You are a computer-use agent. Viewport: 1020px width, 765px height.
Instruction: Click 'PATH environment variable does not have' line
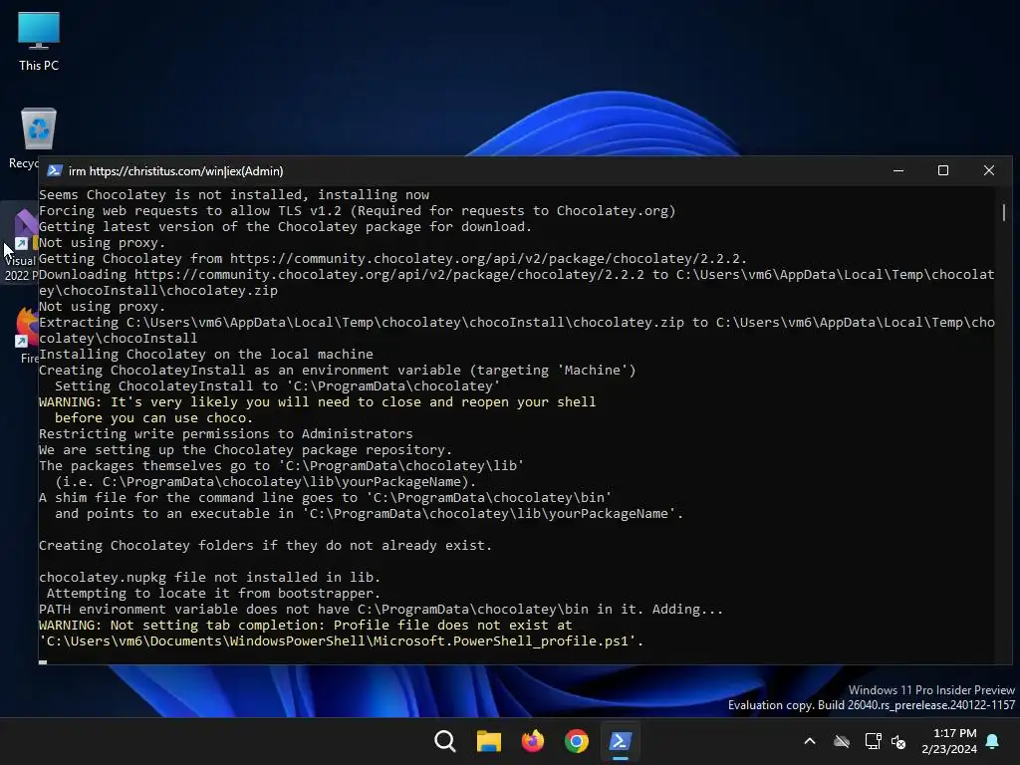click(x=382, y=609)
